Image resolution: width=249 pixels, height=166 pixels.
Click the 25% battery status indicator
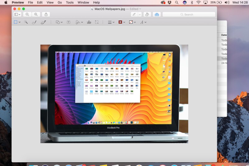[216, 2]
